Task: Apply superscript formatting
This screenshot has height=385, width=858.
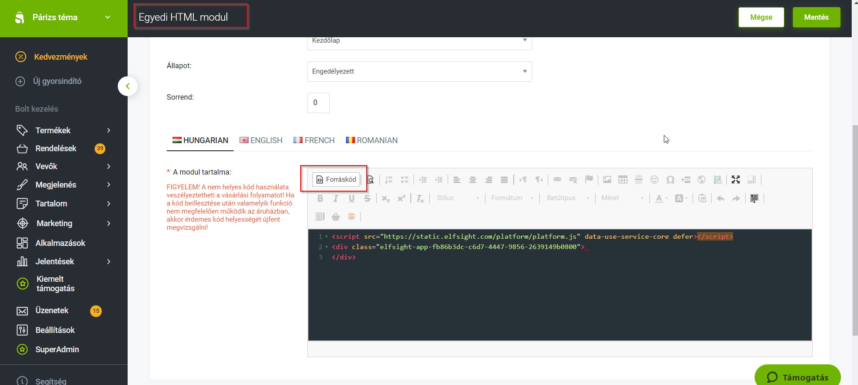Action: [401, 198]
